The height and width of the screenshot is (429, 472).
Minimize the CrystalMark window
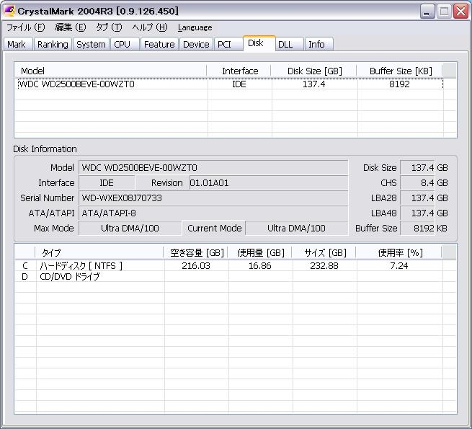428,11
